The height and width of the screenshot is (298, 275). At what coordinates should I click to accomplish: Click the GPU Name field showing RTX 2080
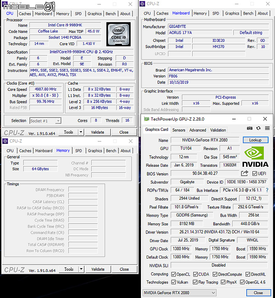pyautogui.click(x=205, y=140)
